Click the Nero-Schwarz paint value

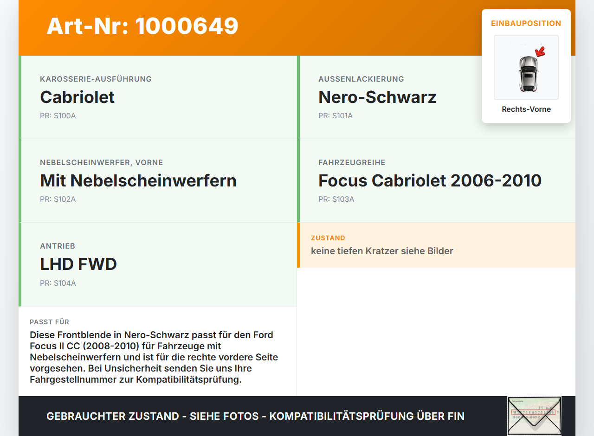coord(377,97)
